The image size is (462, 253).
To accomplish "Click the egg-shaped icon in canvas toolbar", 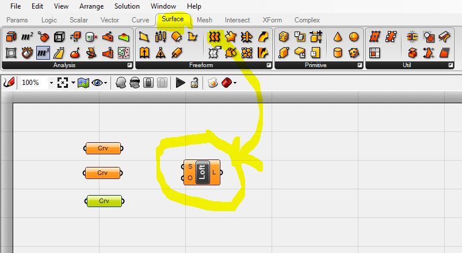I will click(x=213, y=83).
